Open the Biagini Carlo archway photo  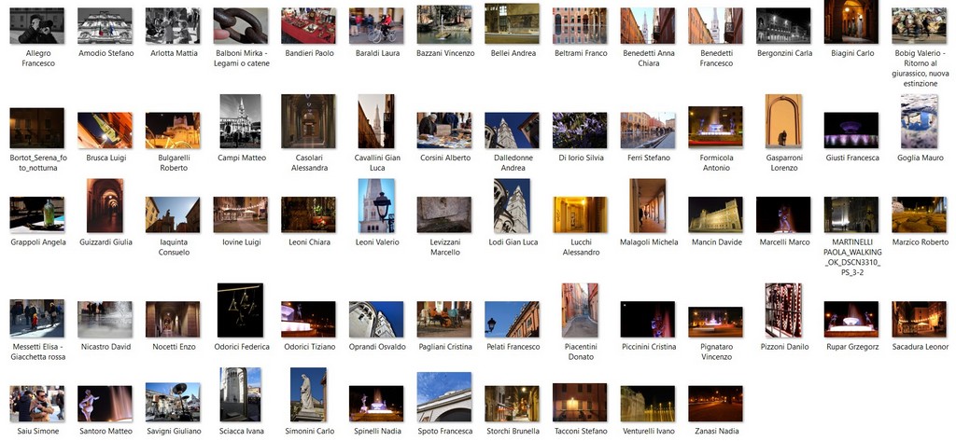click(x=851, y=22)
